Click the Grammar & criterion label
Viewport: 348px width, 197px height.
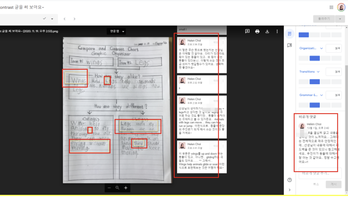click(x=308, y=95)
